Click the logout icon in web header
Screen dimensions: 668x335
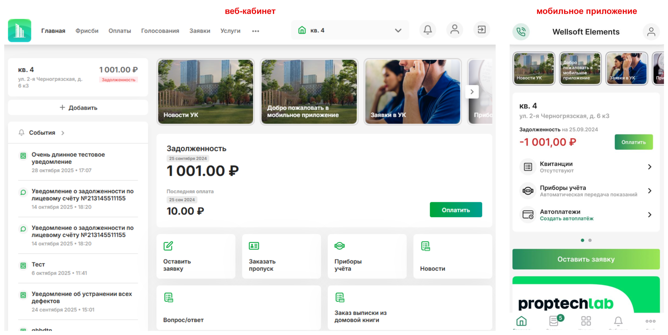[481, 30]
